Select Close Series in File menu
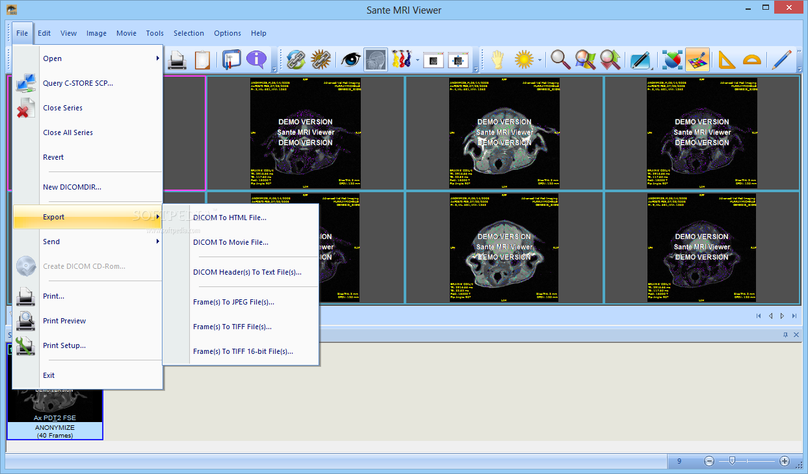 point(88,108)
